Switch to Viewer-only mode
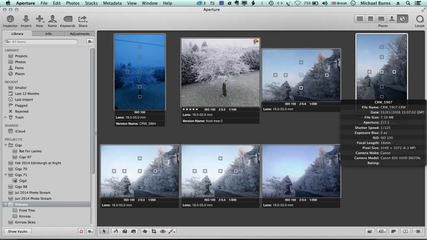Viewport: 427px width, 240px height. click(x=381, y=19)
